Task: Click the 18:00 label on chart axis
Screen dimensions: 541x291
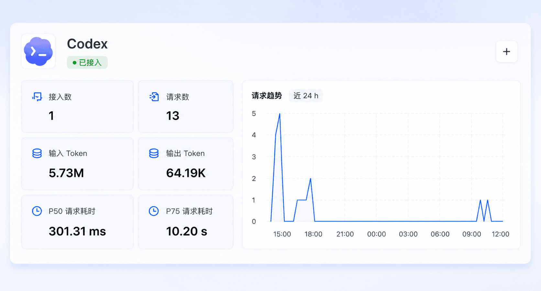Action: coord(313,234)
